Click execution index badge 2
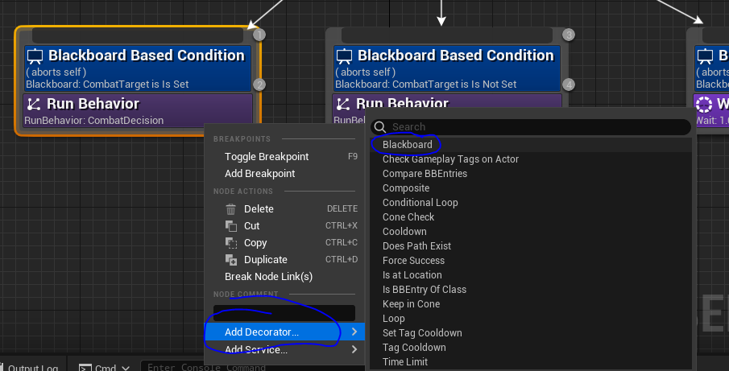This screenshot has height=371, width=729. click(259, 85)
